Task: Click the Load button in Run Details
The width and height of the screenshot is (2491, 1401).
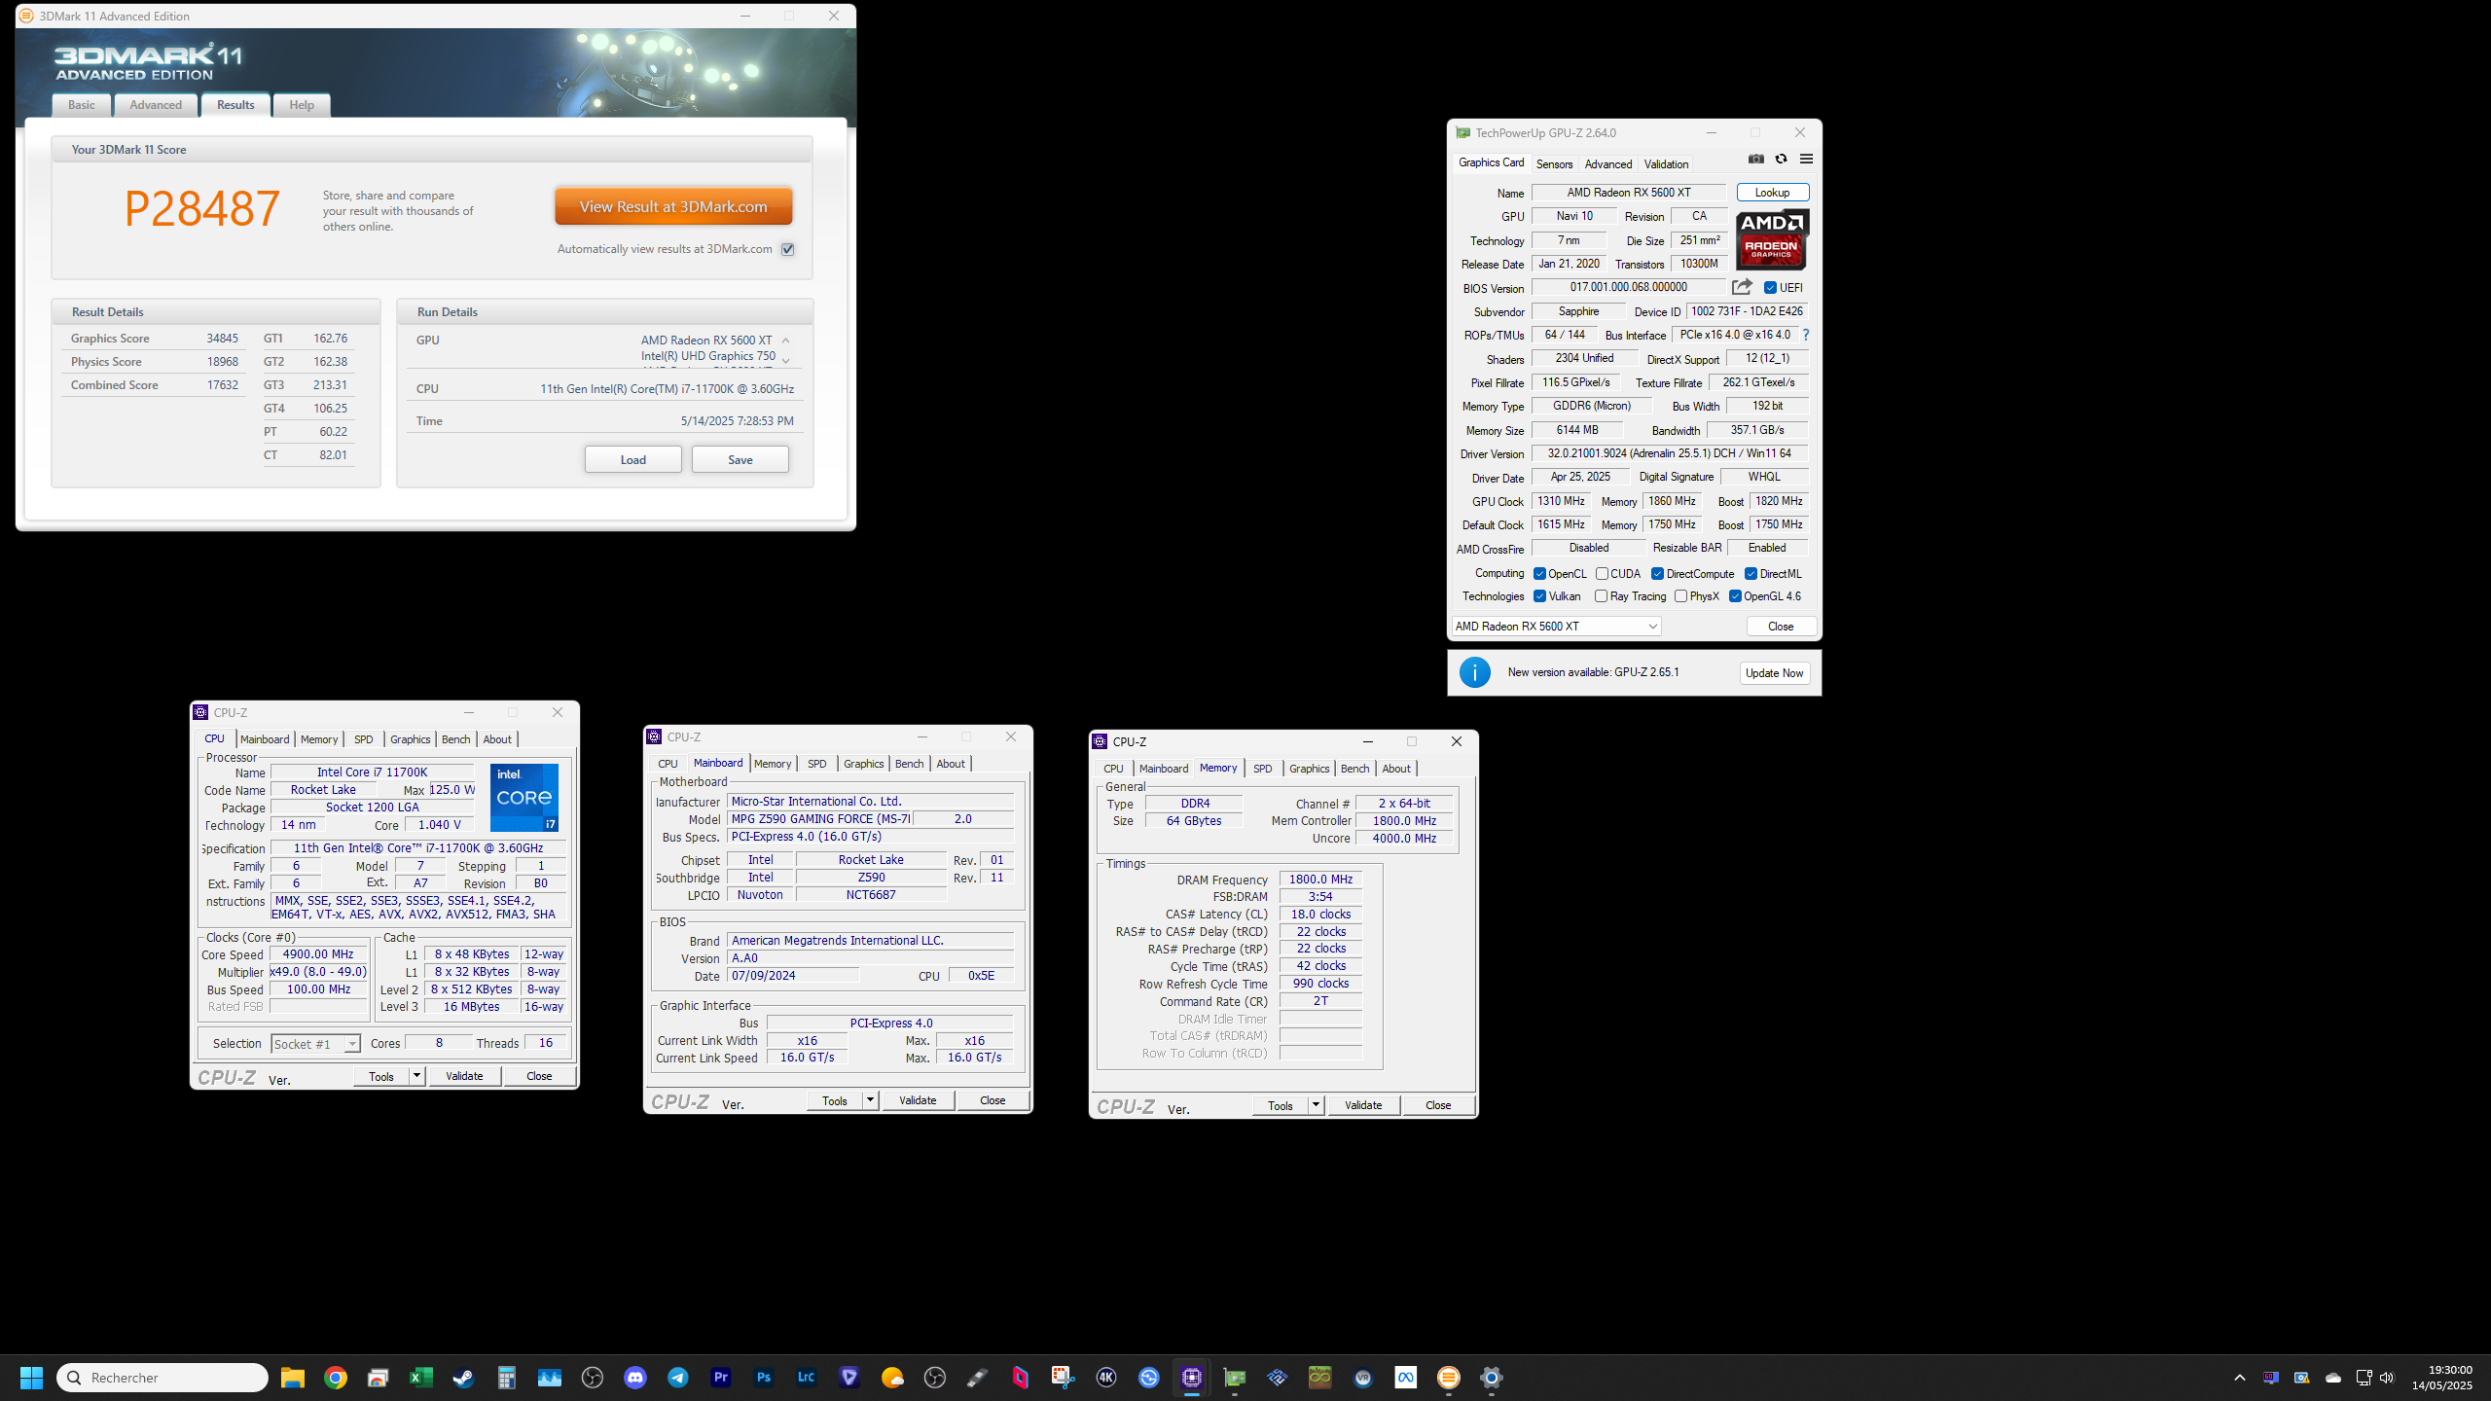Action: click(633, 459)
